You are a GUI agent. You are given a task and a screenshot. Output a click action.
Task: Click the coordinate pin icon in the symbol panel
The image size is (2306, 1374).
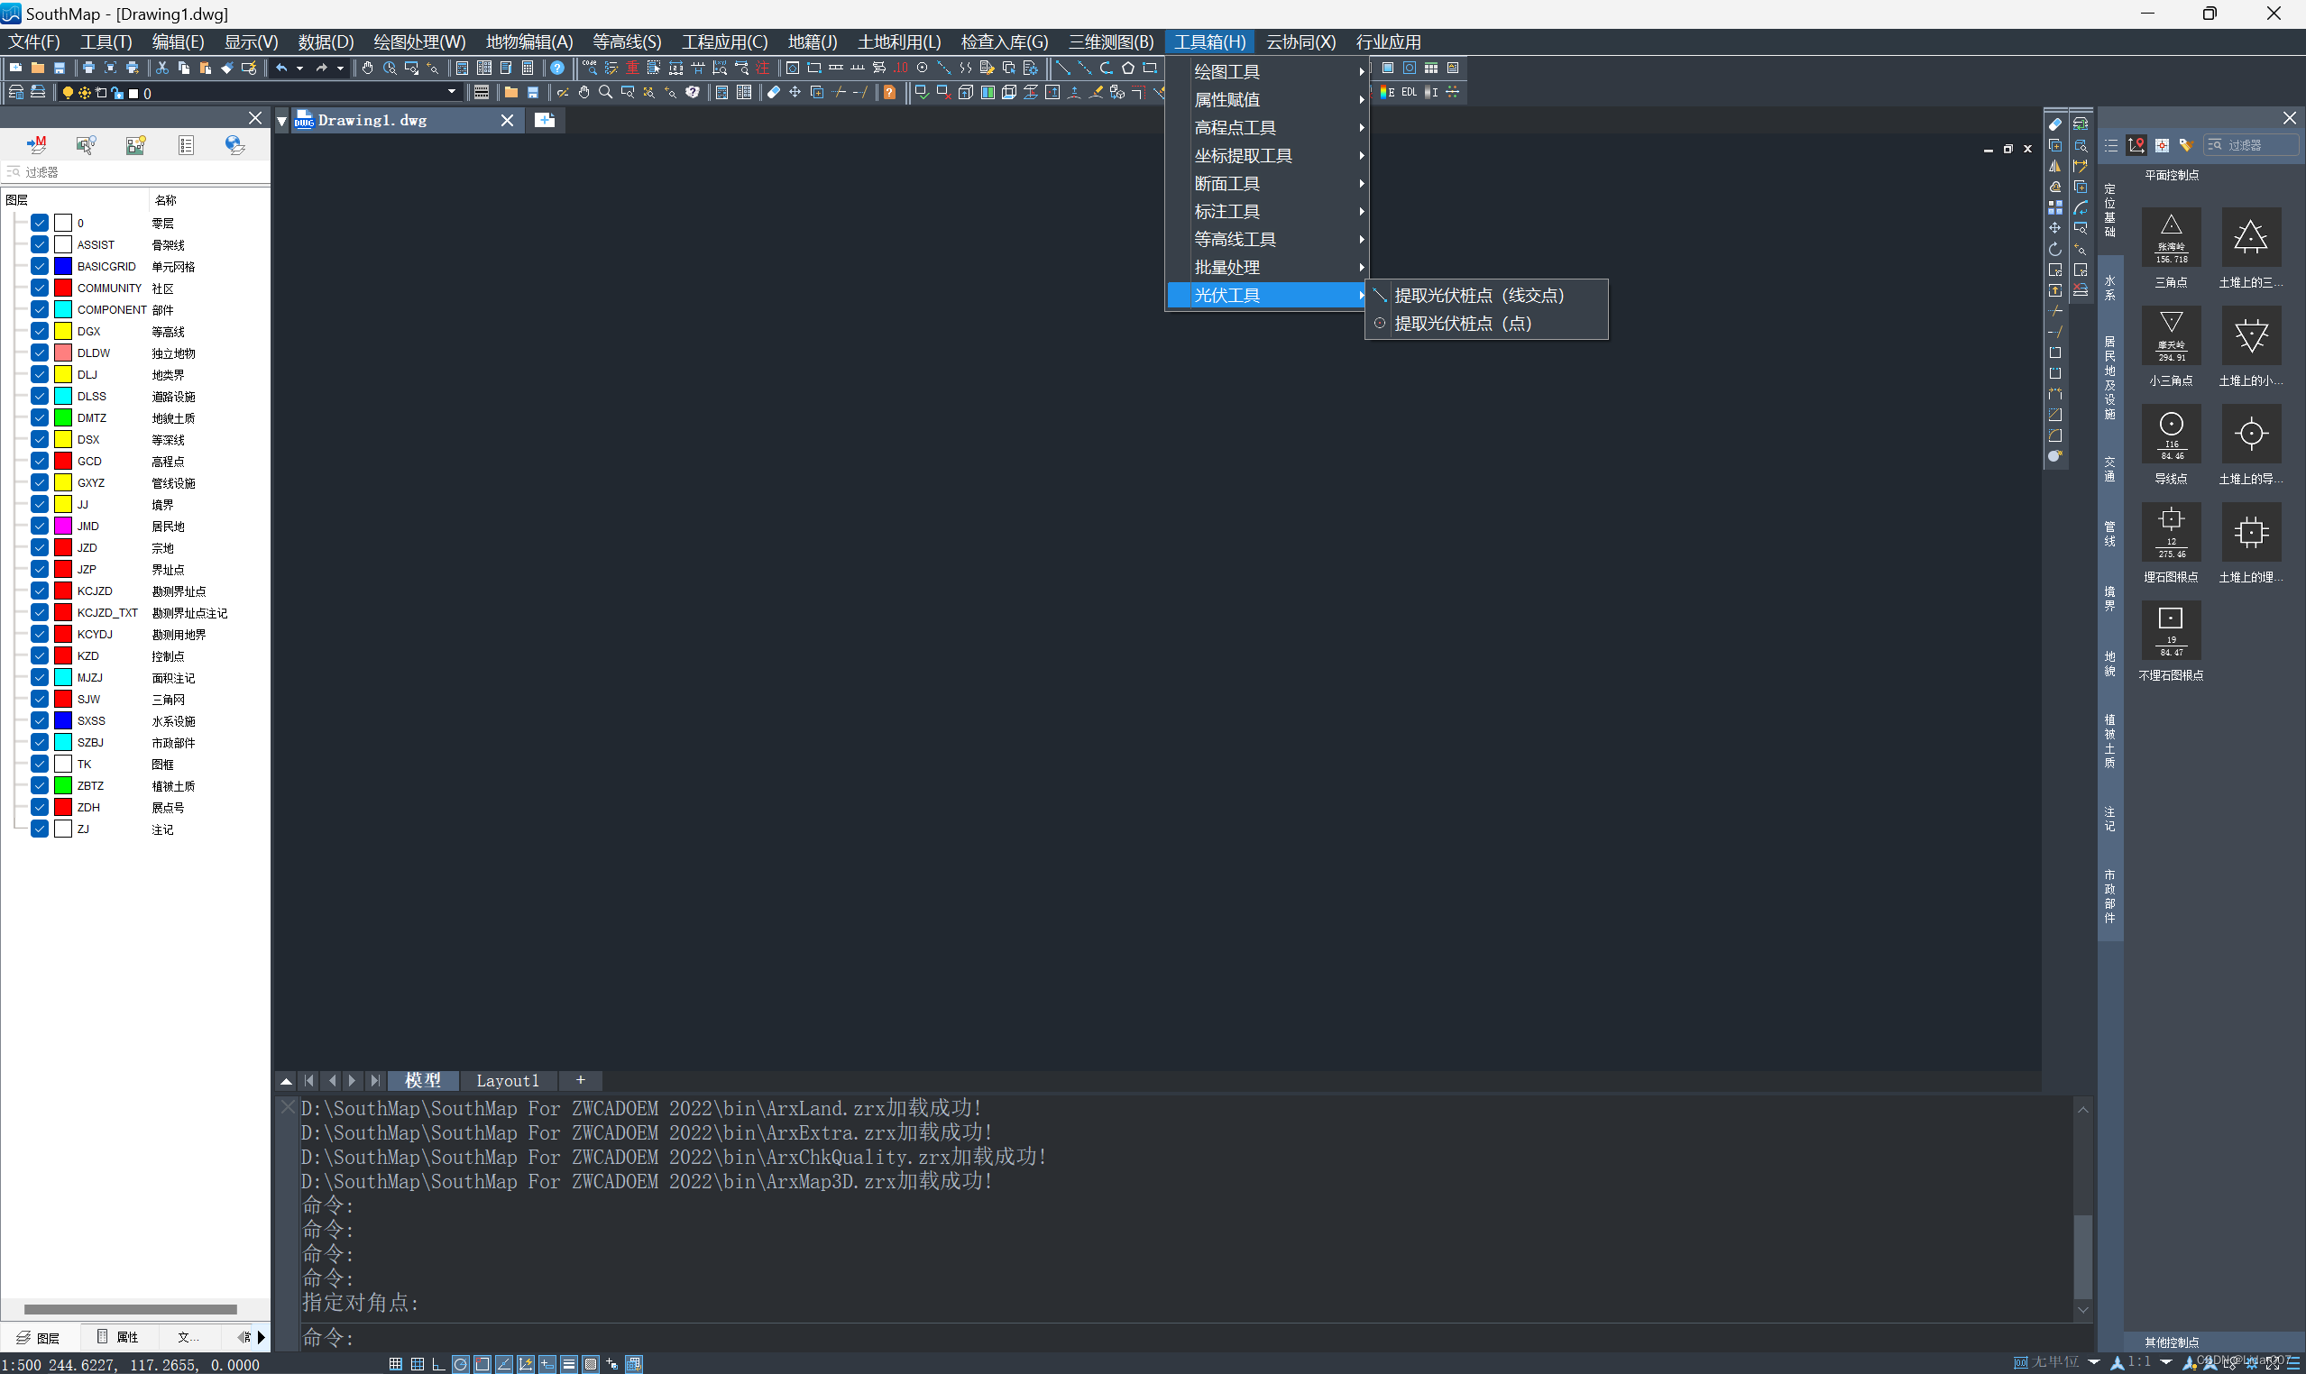click(2136, 145)
